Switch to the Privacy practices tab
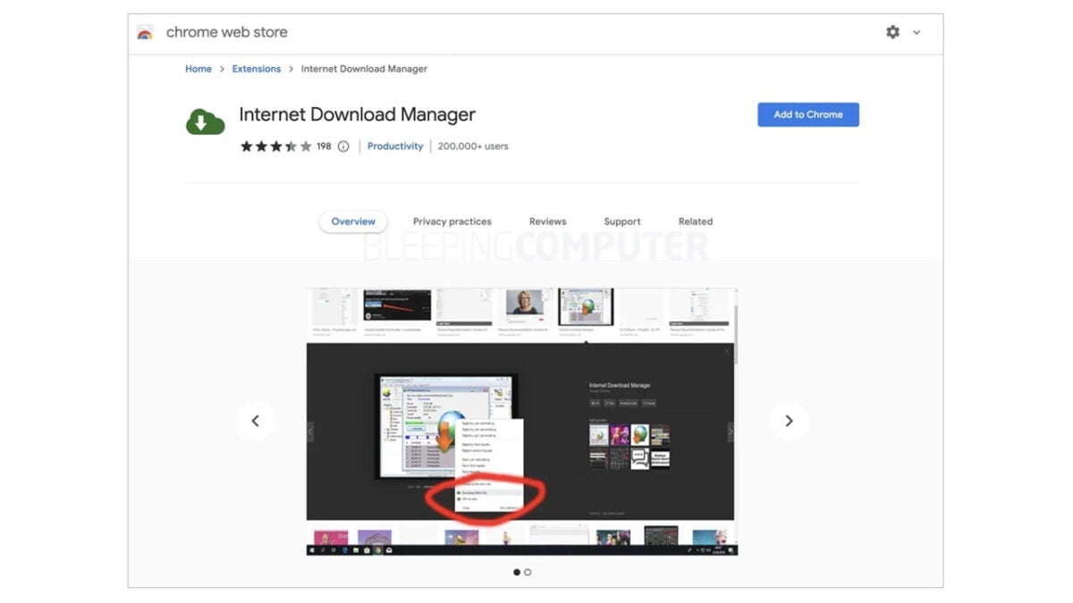Image resolution: width=1073 pixels, height=603 pixels. point(452,222)
